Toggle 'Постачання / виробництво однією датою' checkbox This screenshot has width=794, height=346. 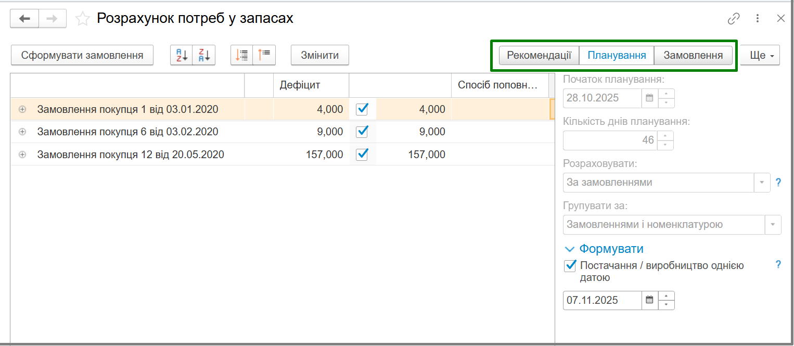coord(570,266)
